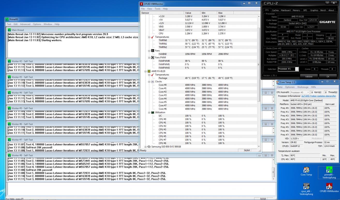Switch to CPU-Z About tab
340x200 pixels.
click(x=331, y=10)
